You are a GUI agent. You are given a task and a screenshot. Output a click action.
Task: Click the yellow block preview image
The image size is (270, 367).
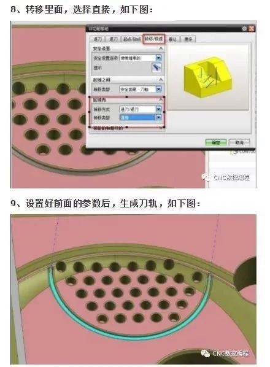(x=207, y=76)
